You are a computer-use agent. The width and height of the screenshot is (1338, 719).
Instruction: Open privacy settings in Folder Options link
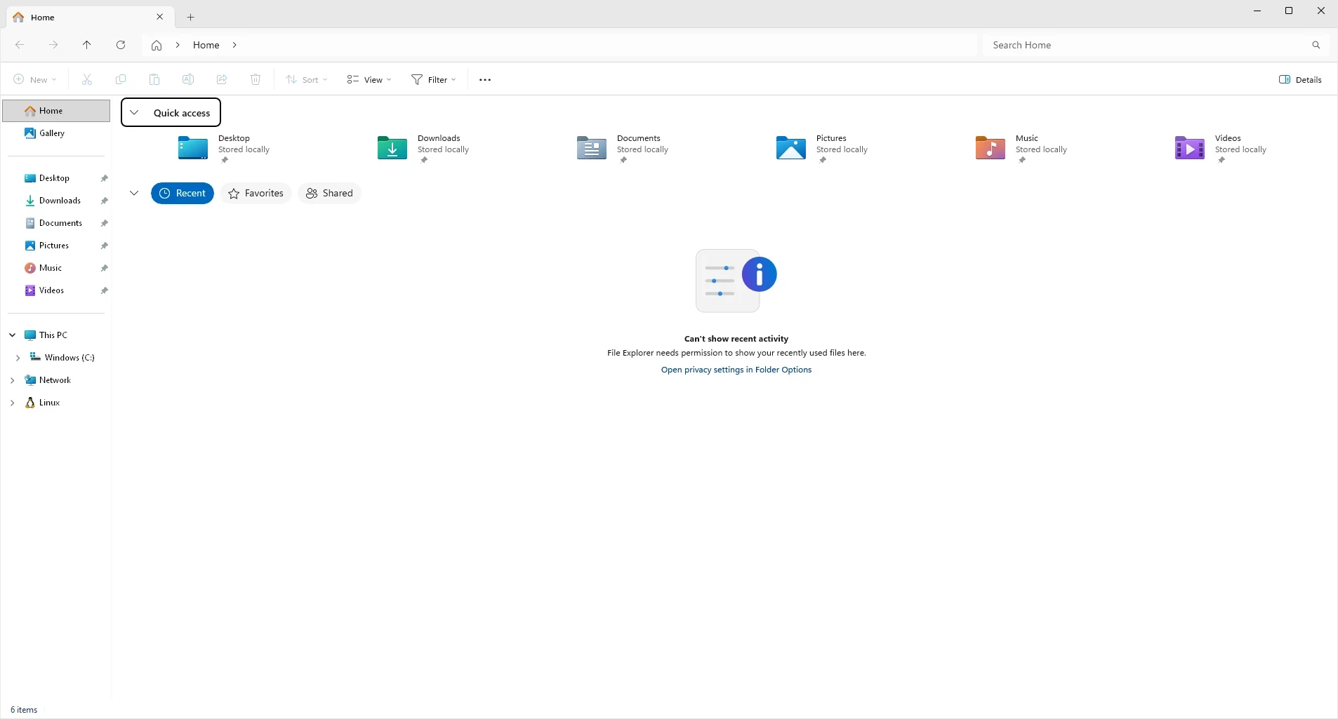pyautogui.click(x=736, y=370)
